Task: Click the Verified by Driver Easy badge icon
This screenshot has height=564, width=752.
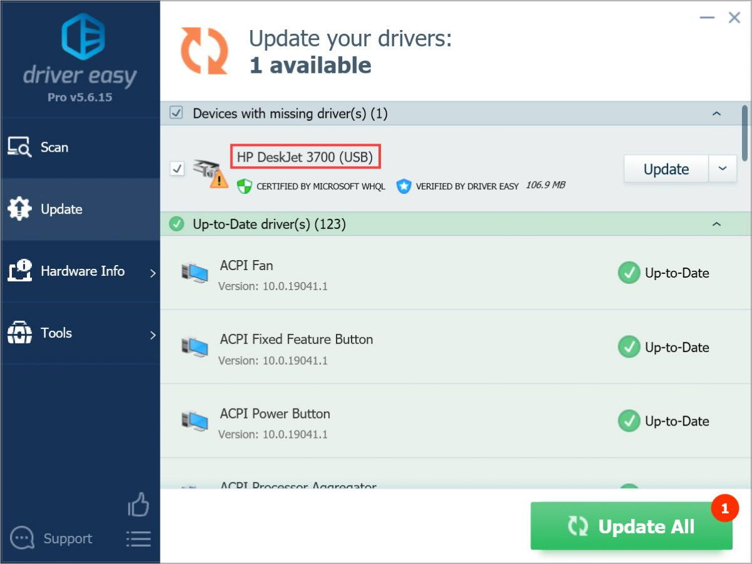Action: pos(404,186)
